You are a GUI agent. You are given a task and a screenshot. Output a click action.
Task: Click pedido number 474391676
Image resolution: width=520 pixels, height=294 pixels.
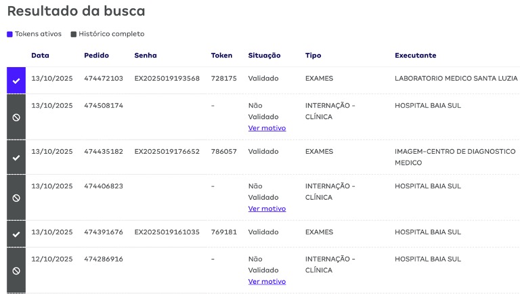(104, 232)
